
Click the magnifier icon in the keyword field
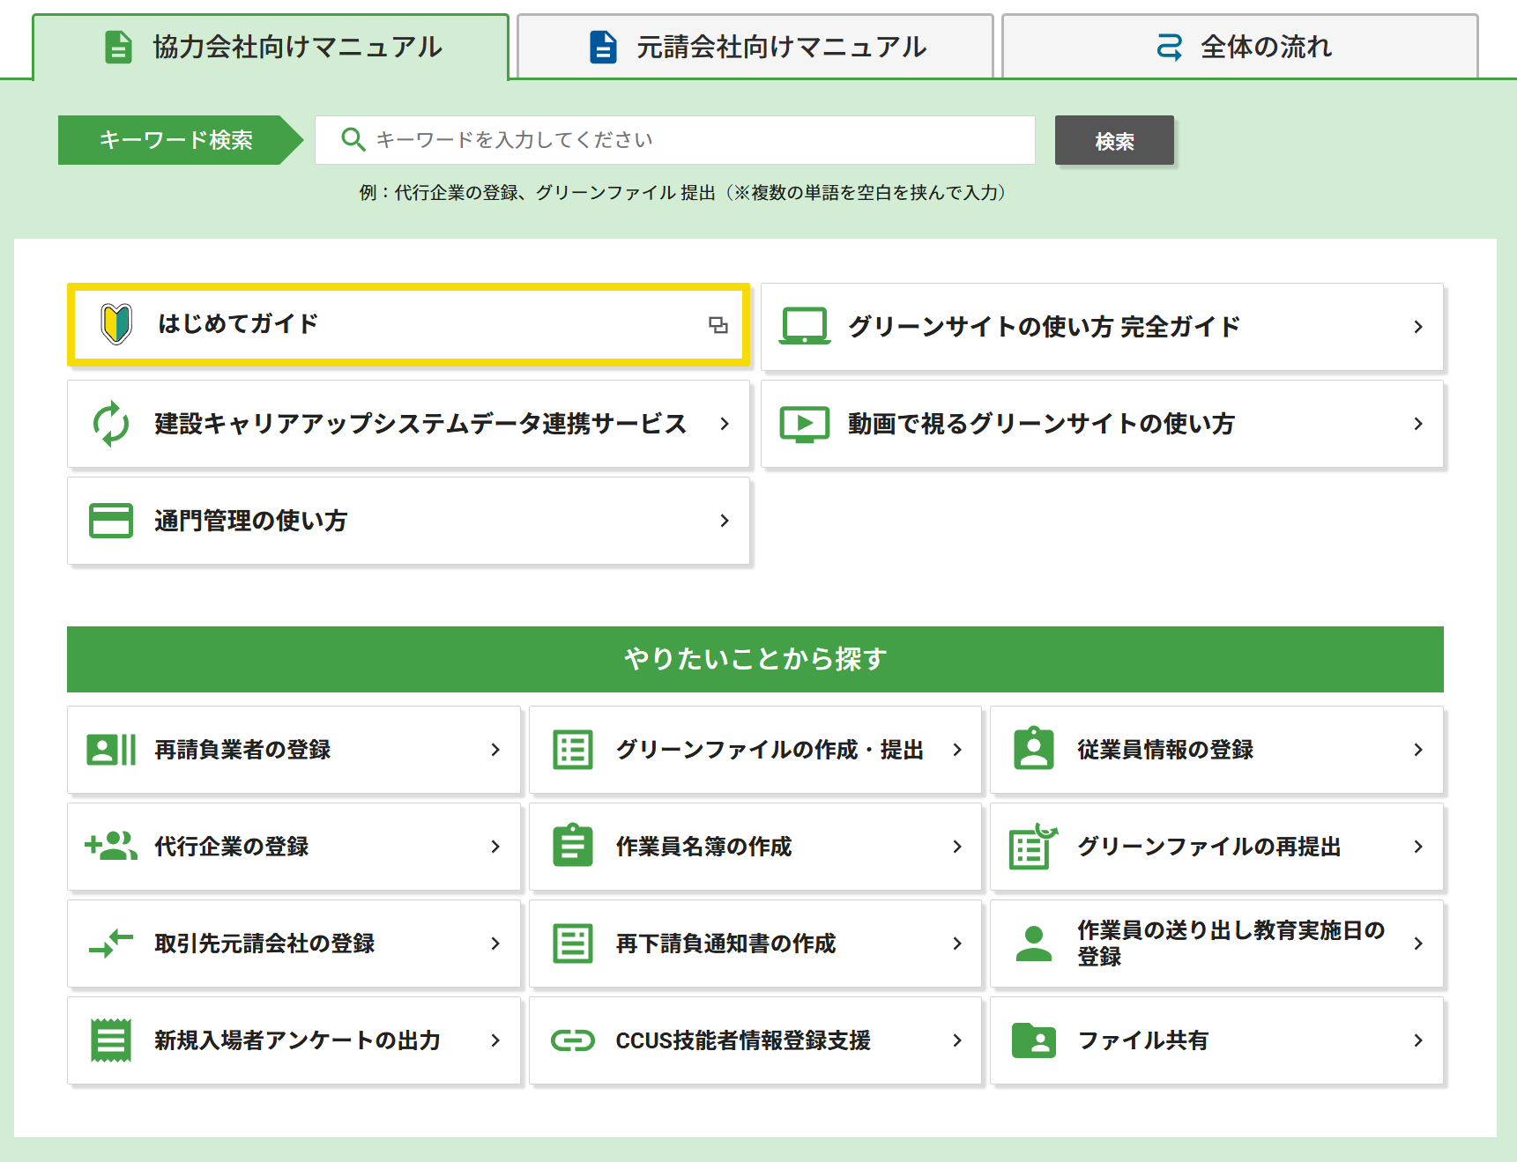[353, 140]
